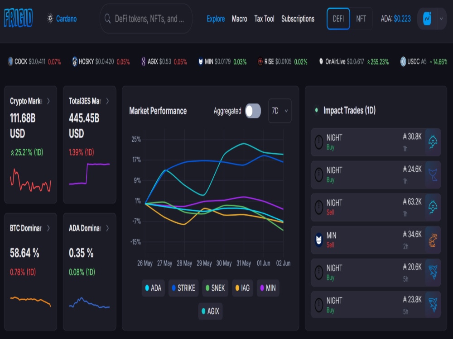Click whale tail icon on NIGHT 24.6K trade

433,174
